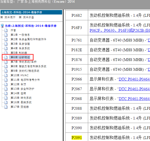Collapse all menus with 菜单折叠
The image size is (150, 141).
(29, 17)
